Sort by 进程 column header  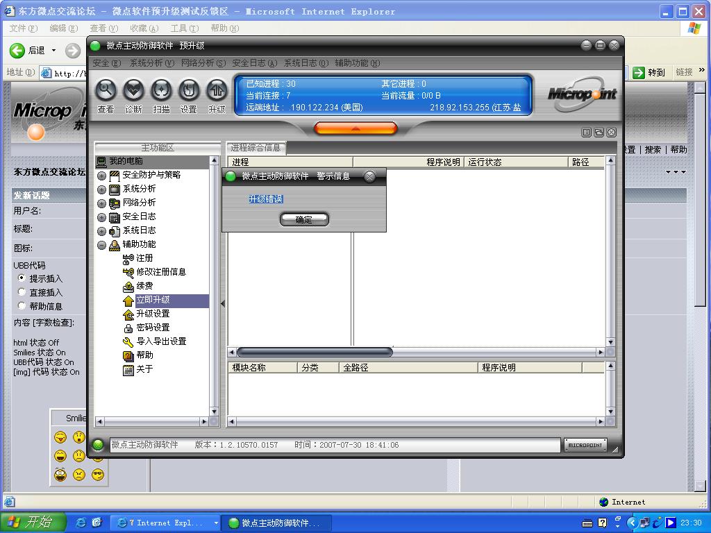click(290, 162)
